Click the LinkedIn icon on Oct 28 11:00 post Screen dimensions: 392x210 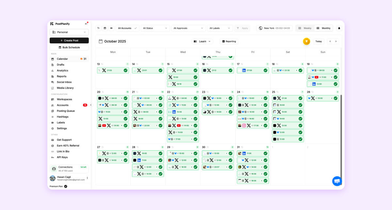pyautogui.click(x=139, y=160)
